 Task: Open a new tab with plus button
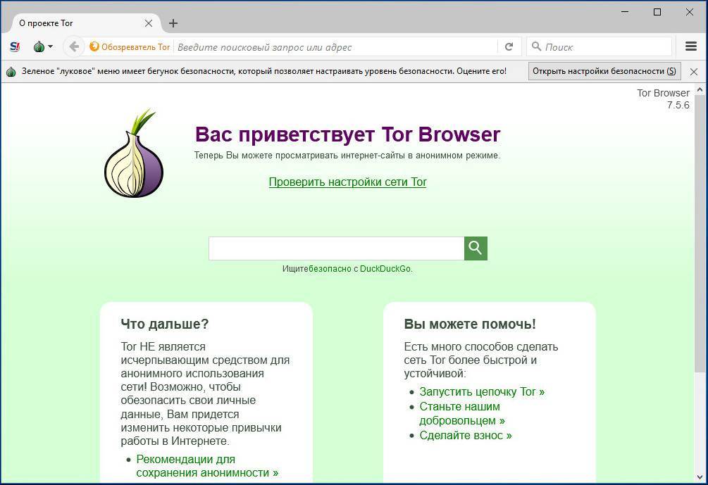tap(173, 23)
